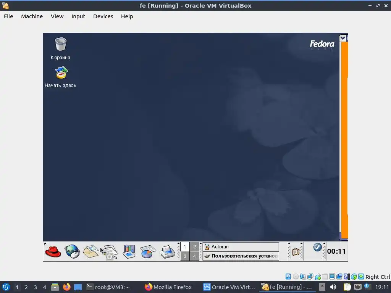The image size is (391, 293).
Task: Click the CPU virtualization status icon
Action: click(346, 276)
